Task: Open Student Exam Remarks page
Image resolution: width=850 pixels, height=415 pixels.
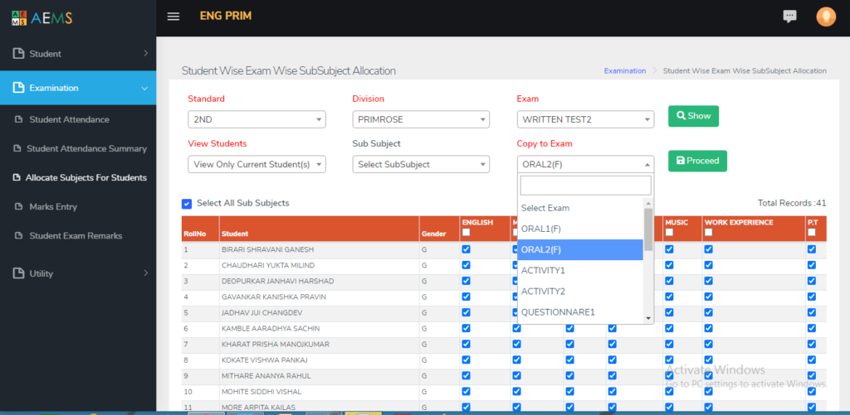Action: 76,236
